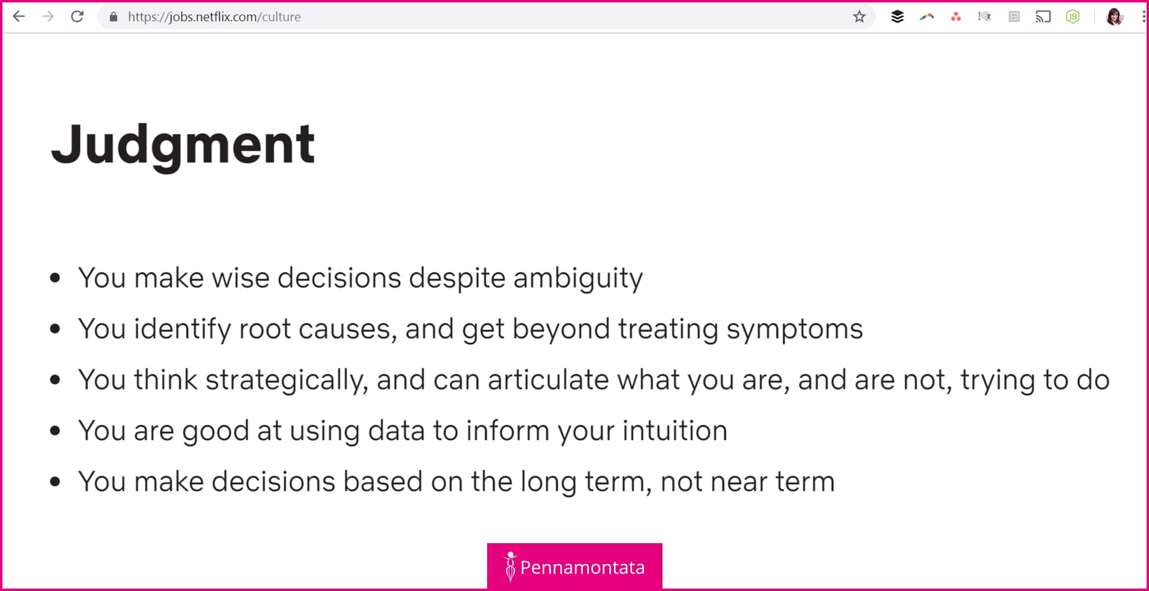This screenshot has width=1149, height=591.
Task: Click the gray exclamation-at extension icon
Action: [984, 17]
